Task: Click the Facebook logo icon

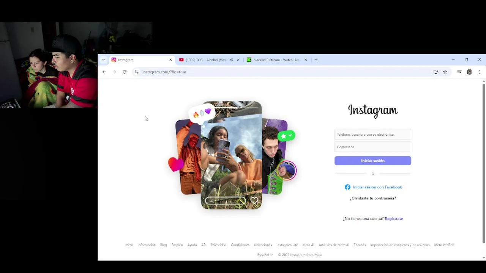Action: coord(347,187)
